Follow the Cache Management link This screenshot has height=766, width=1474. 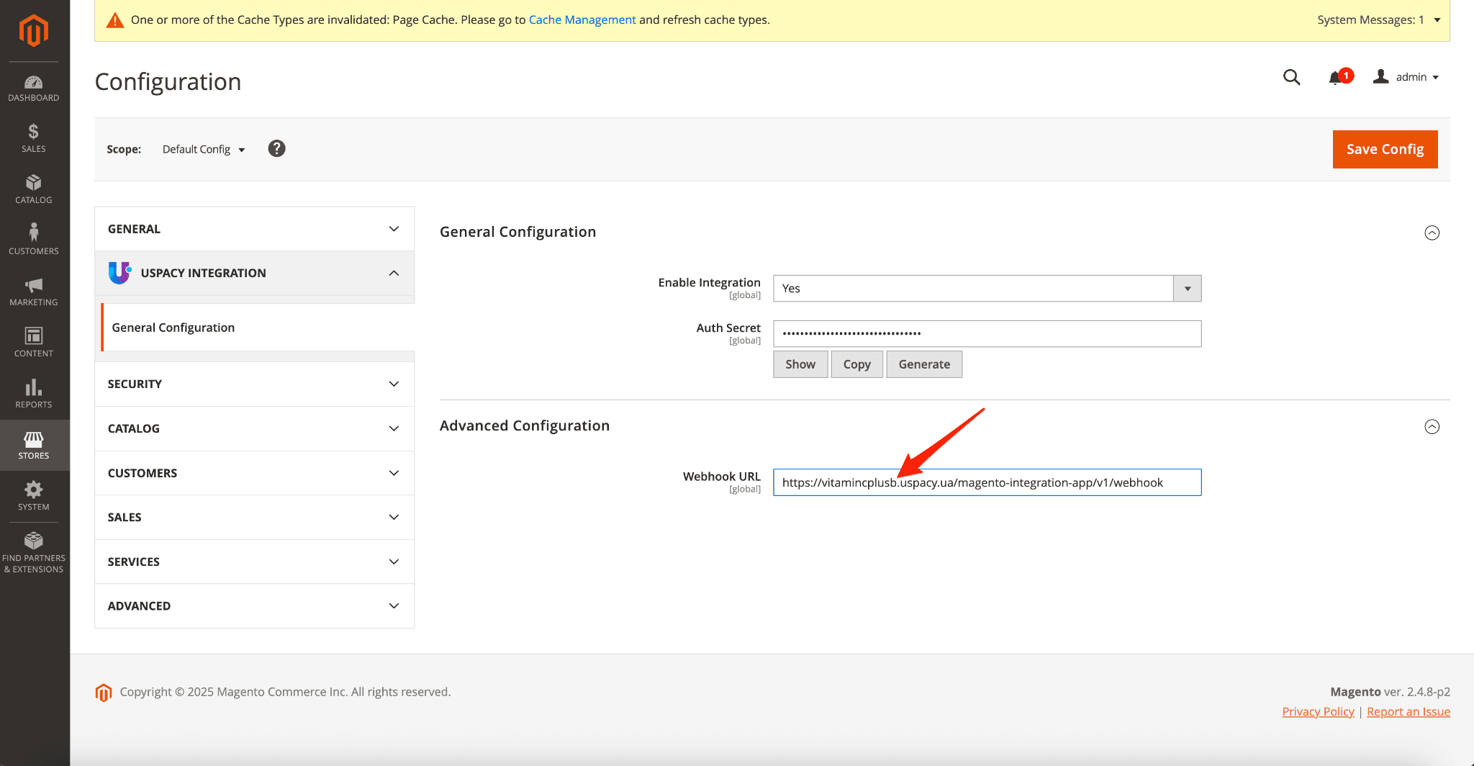coord(582,19)
